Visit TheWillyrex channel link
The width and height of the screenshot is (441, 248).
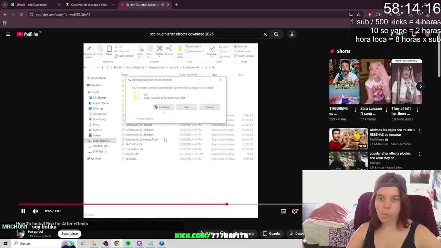[377, 140]
